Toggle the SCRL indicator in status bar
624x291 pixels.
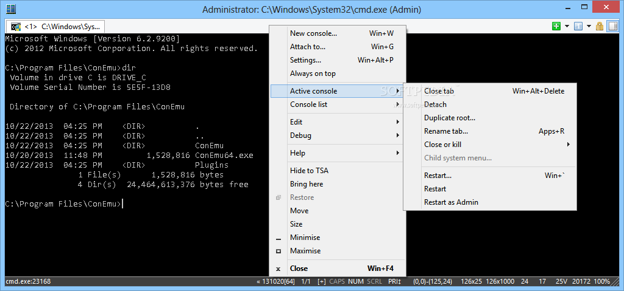(x=375, y=281)
